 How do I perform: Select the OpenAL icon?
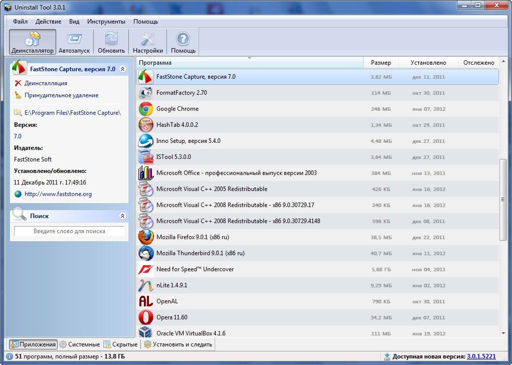pyautogui.click(x=145, y=301)
